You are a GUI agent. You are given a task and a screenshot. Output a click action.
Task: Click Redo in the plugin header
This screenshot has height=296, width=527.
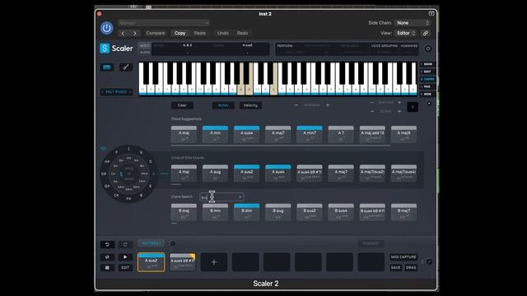click(x=242, y=33)
